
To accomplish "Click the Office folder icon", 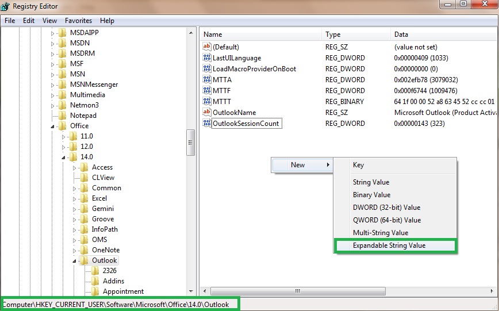I will point(62,126).
